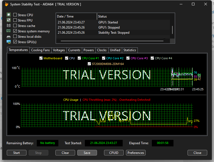Enable the Stress local disks checkbox
The height and width of the screenshot is (162, 214).
coord(15,36)
